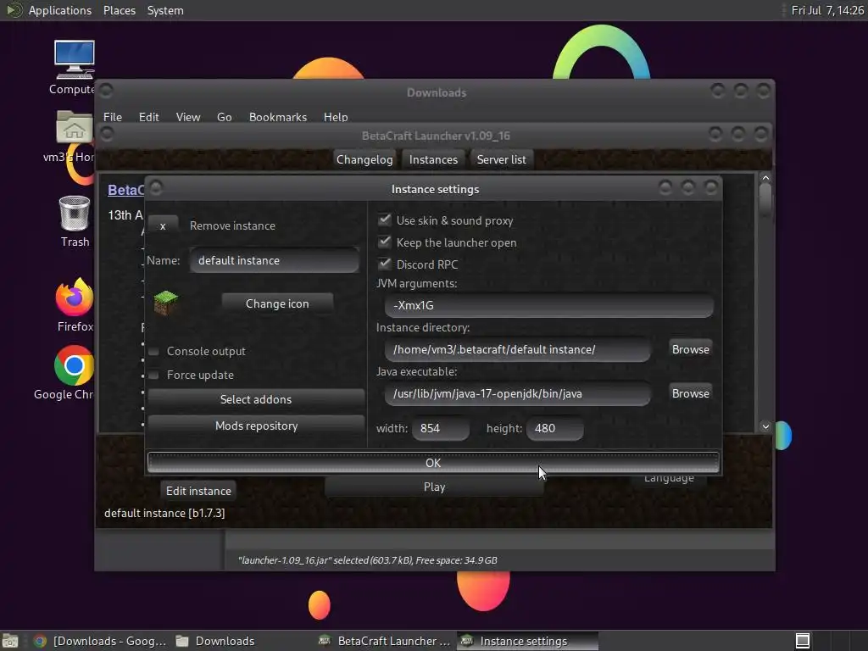Click the Play button in launcher

tap(434, 487)
